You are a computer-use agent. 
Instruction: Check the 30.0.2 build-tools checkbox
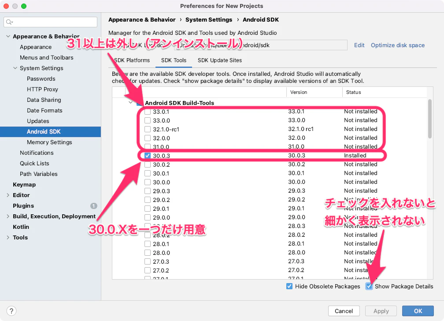coord(148,164)
